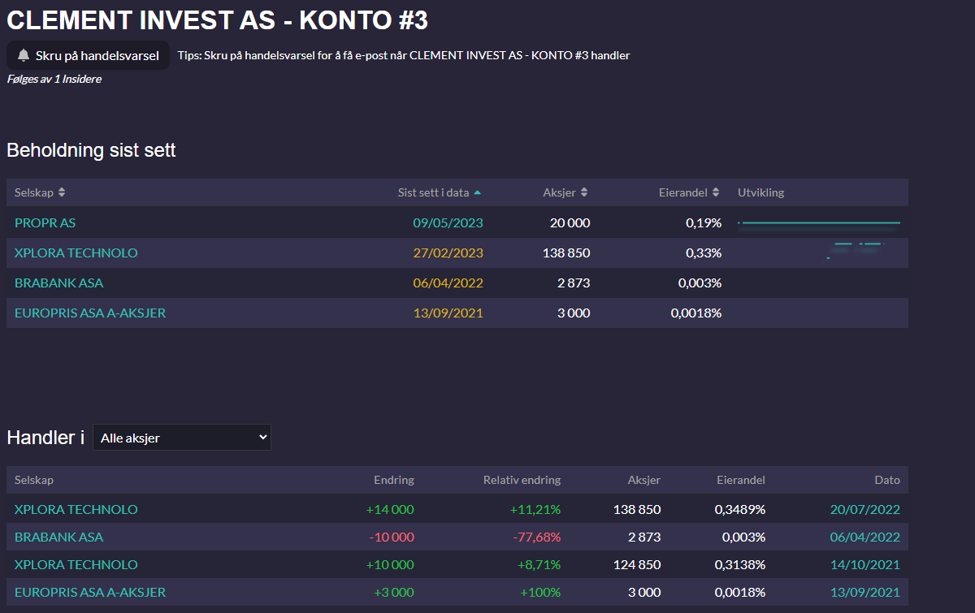This screenshot has width=975, height=613.
Task: Click the Utvikling column header
Action: click(760, 192)
